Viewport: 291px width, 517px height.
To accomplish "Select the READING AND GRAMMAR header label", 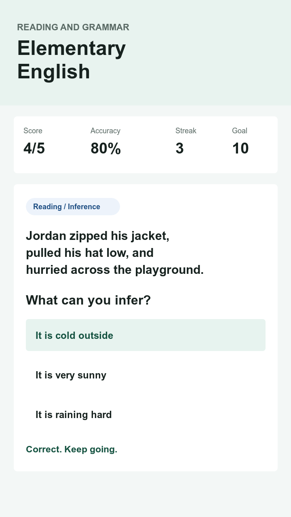I will click(73, 27).
